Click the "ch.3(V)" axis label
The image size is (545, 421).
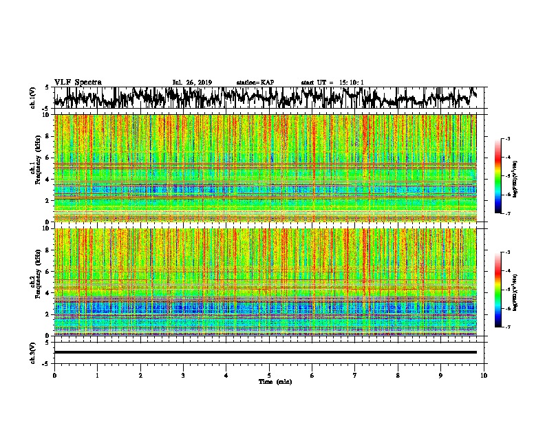33,353
